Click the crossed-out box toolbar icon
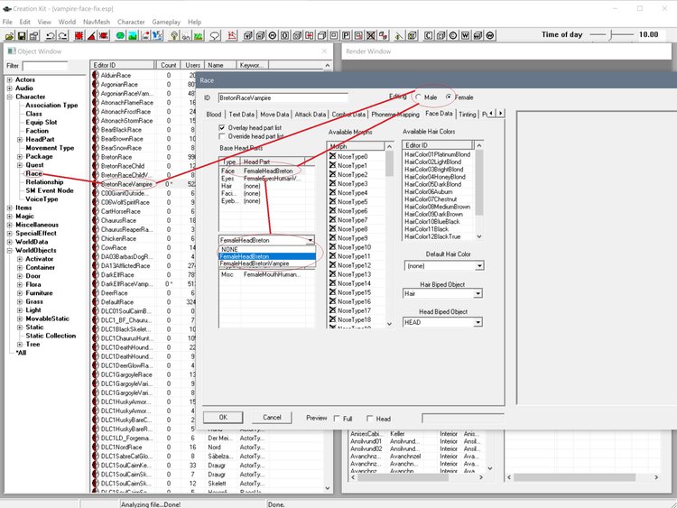 (370, 36)
